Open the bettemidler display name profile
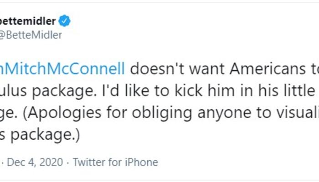 (28, 21)
